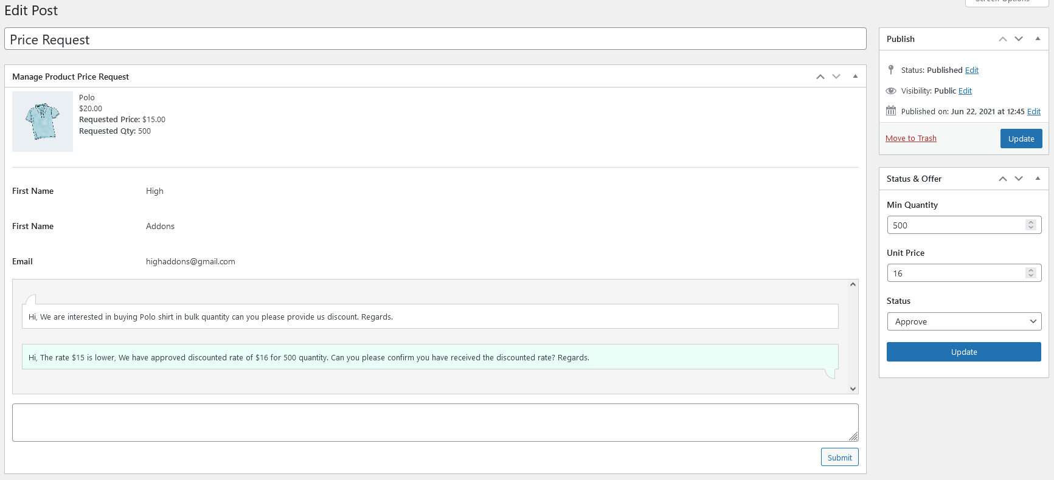Image resolution: width=1054 pixels, height=480 pixels.
Task: Move Status & Offer box down
Action: [1019, 179]
